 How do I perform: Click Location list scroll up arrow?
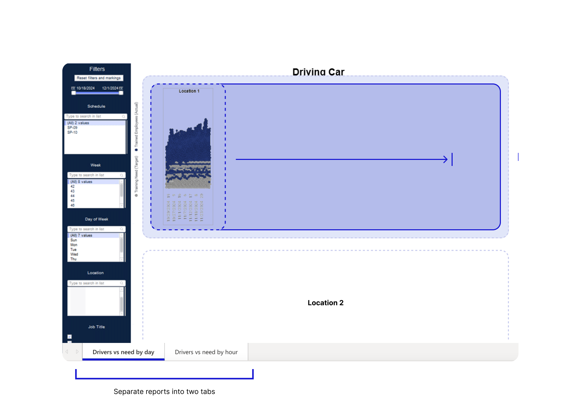pos(121,289)
